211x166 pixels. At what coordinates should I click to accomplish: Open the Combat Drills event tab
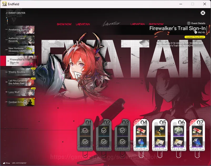tap(21, 102)
